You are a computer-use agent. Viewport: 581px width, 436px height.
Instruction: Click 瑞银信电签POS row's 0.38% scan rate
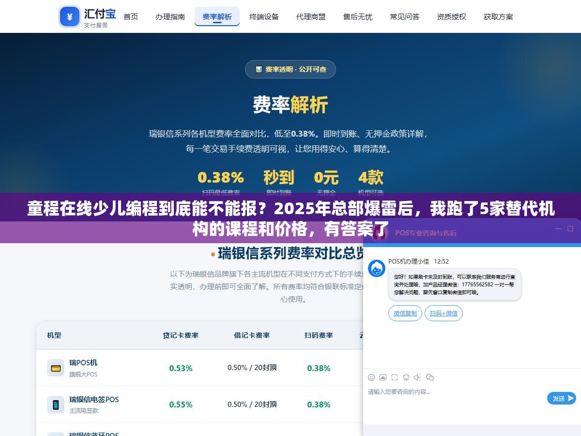319,405
